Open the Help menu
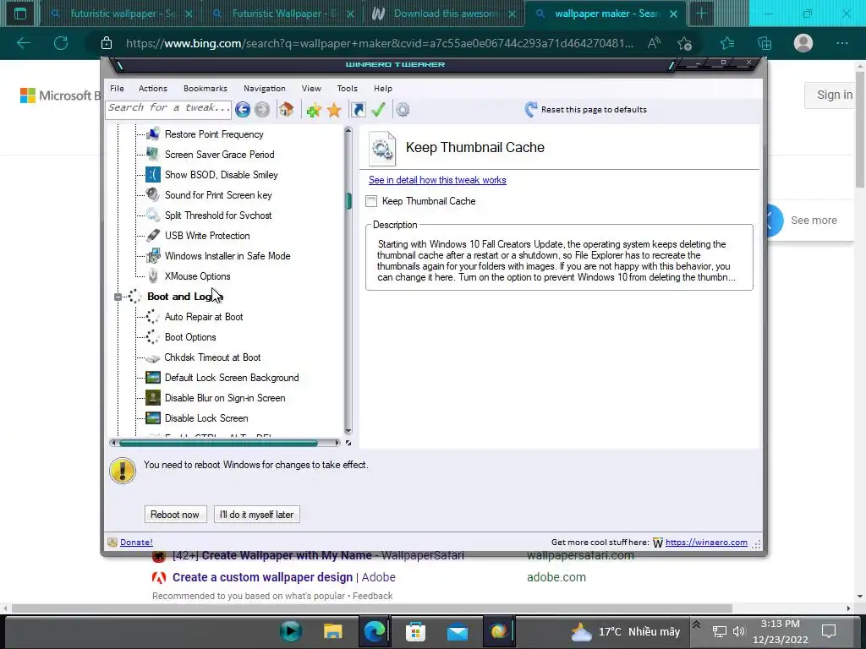The width and height of the screenshot is (866, 649). [383, 88]
